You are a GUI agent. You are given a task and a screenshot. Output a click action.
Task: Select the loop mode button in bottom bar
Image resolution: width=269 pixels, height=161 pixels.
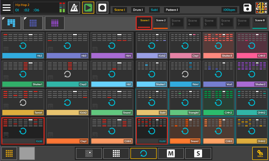click(144, 153)
